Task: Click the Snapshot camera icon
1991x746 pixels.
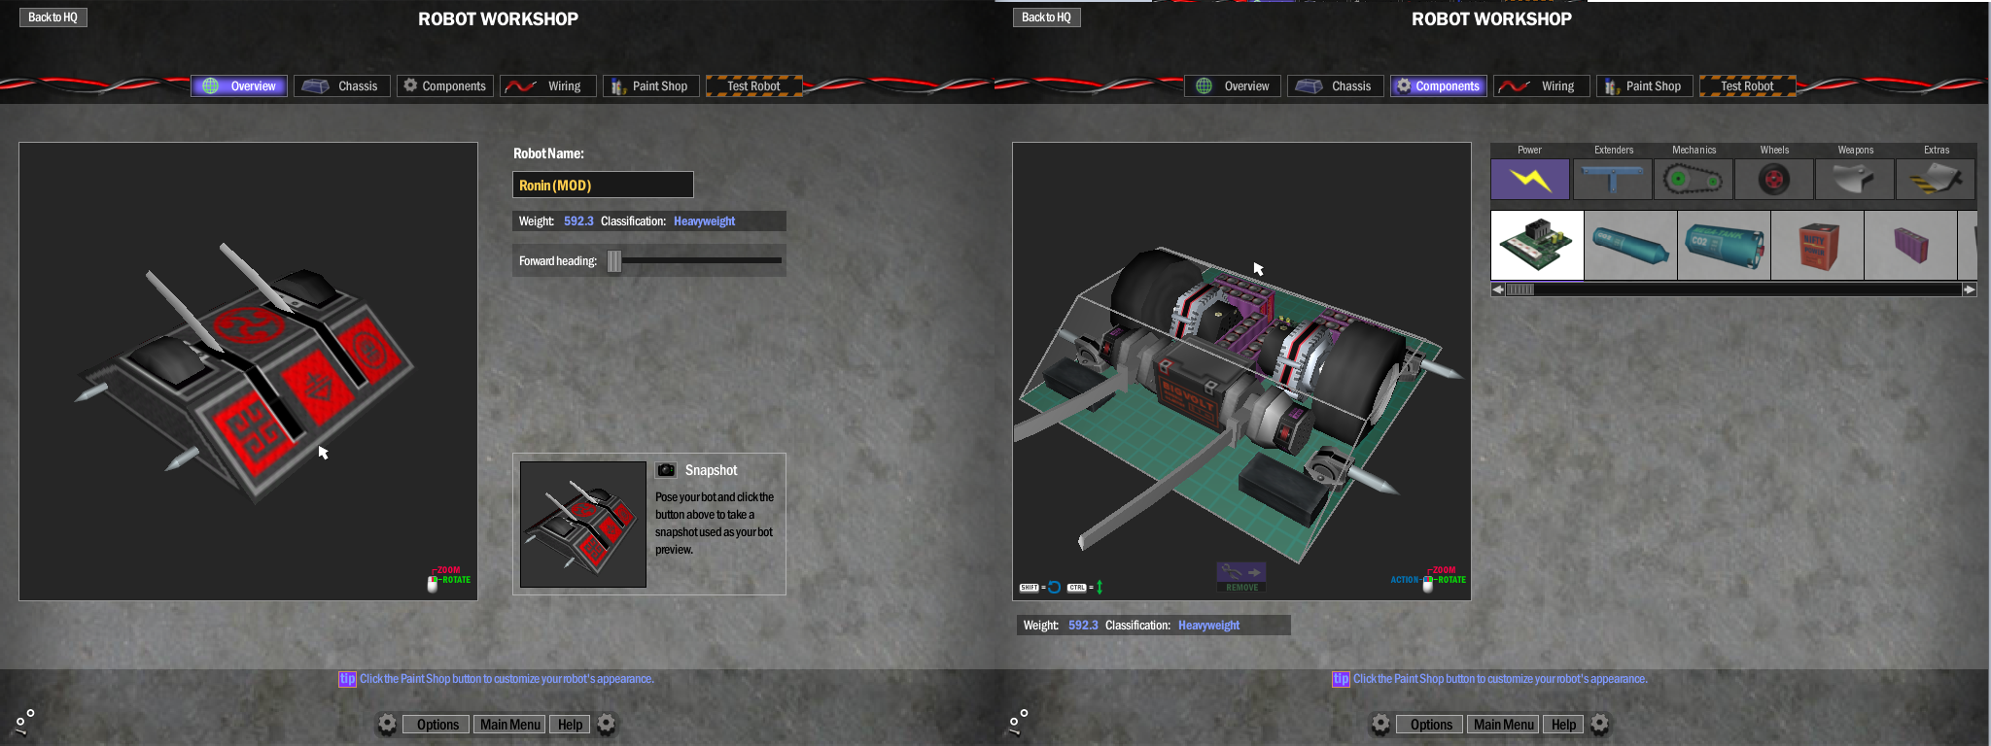Action: coord(666,470)
